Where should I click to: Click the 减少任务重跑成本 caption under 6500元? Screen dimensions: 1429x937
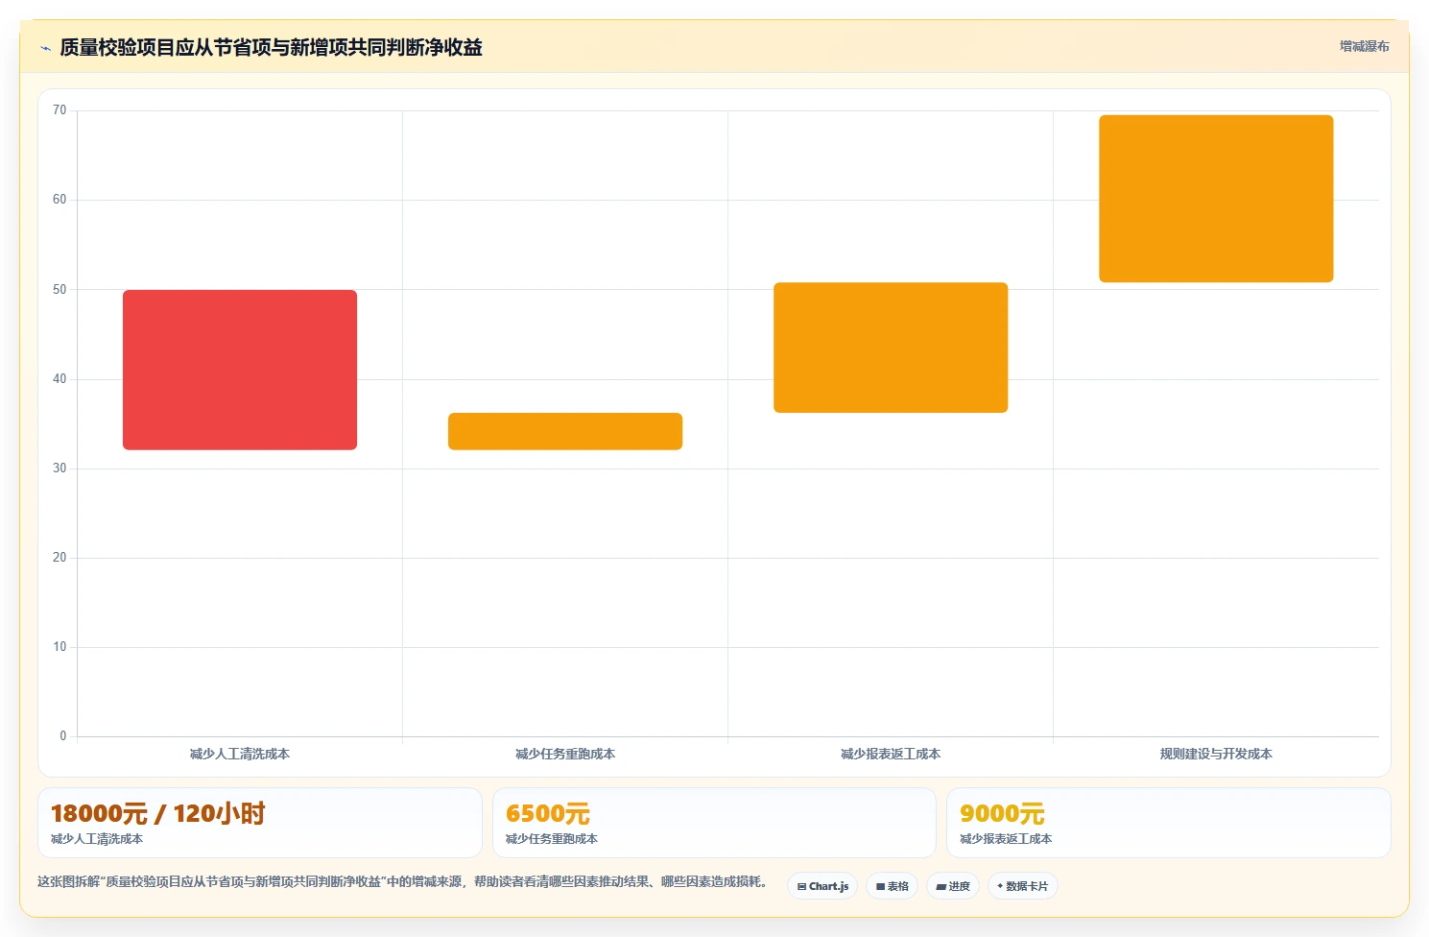coord(552,839)
